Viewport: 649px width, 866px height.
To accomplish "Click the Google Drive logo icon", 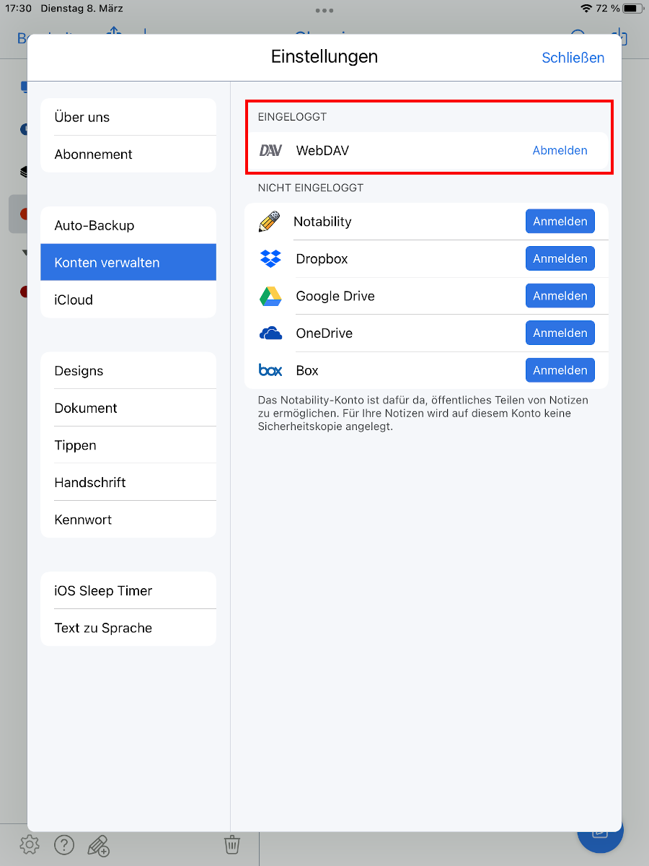I will pos(270,296).
